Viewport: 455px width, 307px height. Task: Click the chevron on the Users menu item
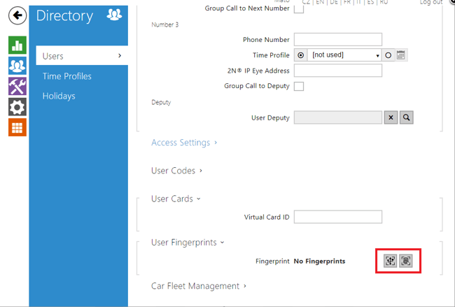click(120, 55)
